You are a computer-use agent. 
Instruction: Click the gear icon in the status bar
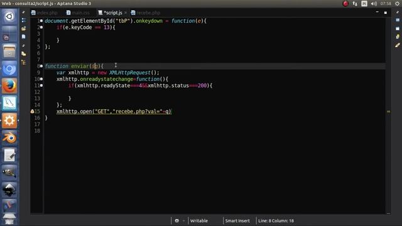(x=177, y=220)
